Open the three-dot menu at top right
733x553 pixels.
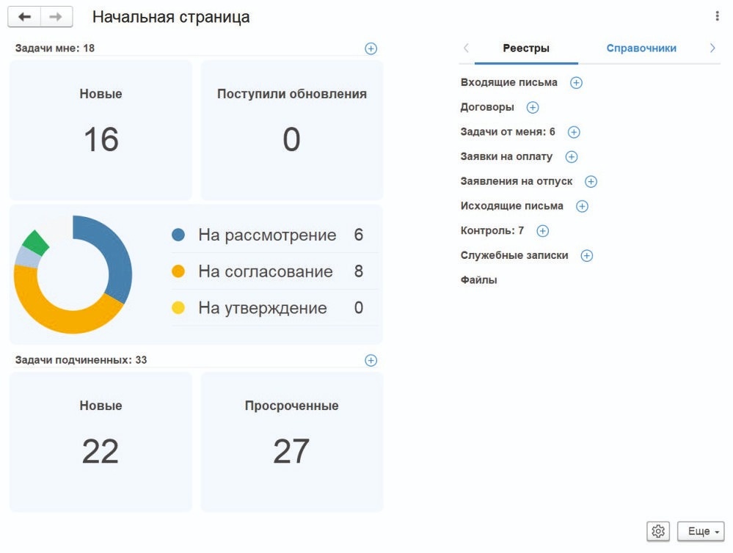(x=717, y=16)
